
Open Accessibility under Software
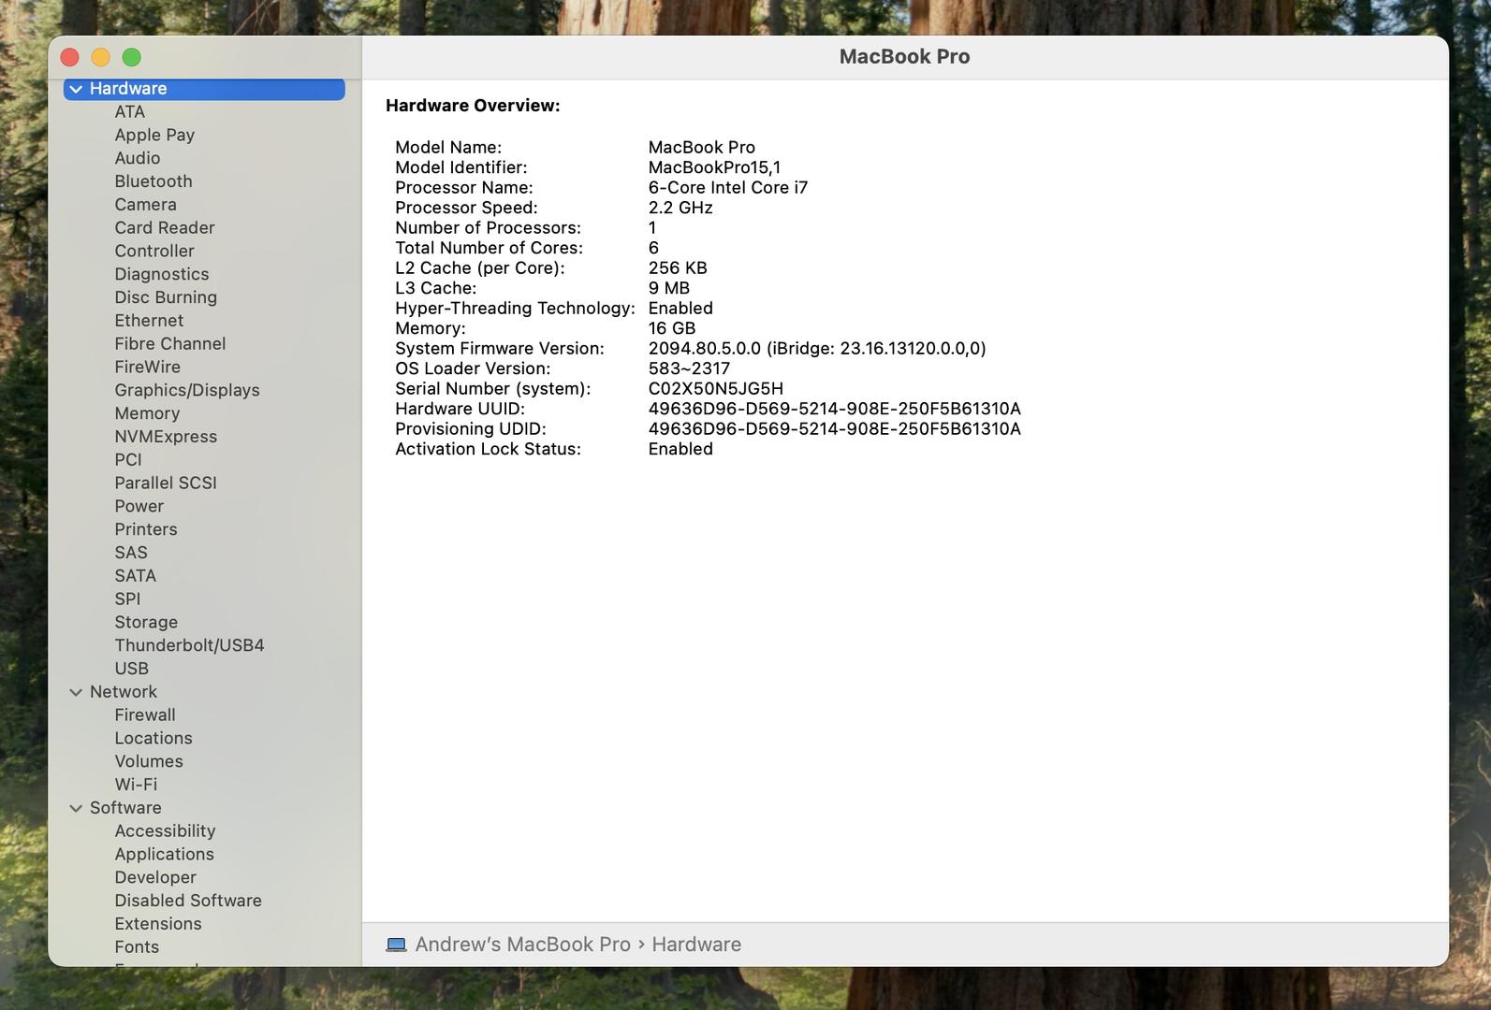pos(165,830)
